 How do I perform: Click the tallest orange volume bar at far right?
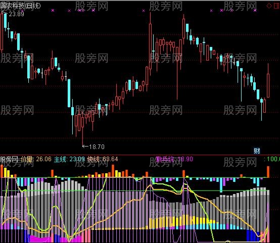pyautogui.click(x=268, y=172)
